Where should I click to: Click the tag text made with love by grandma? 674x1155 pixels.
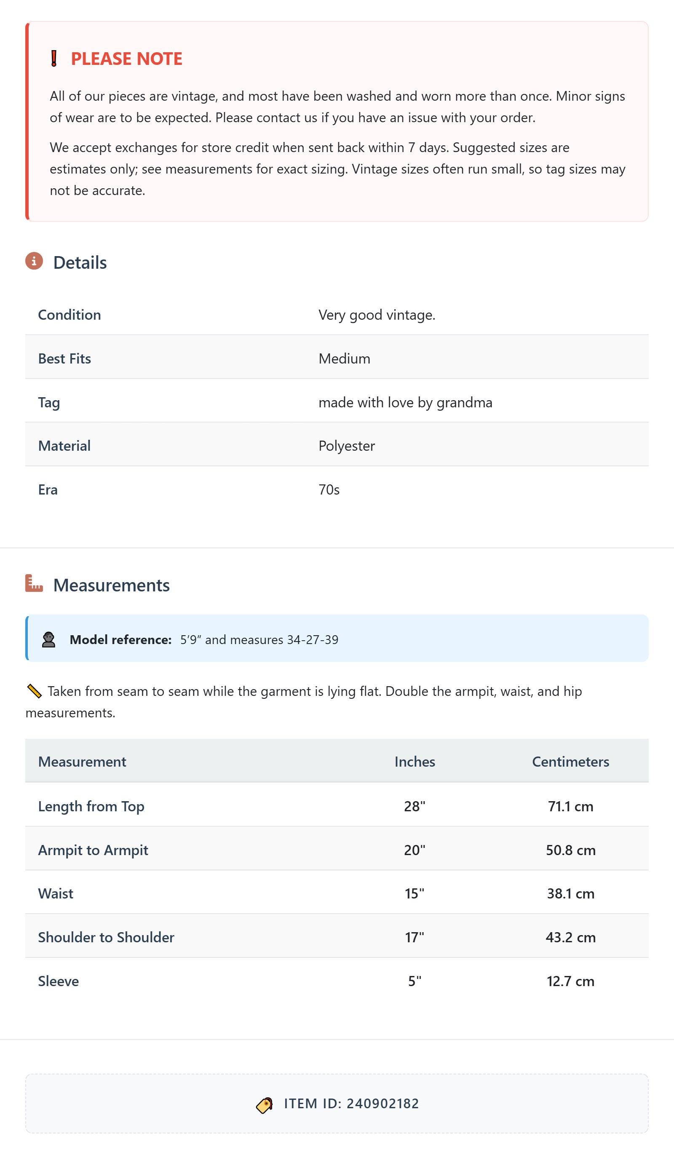(405, 402)
